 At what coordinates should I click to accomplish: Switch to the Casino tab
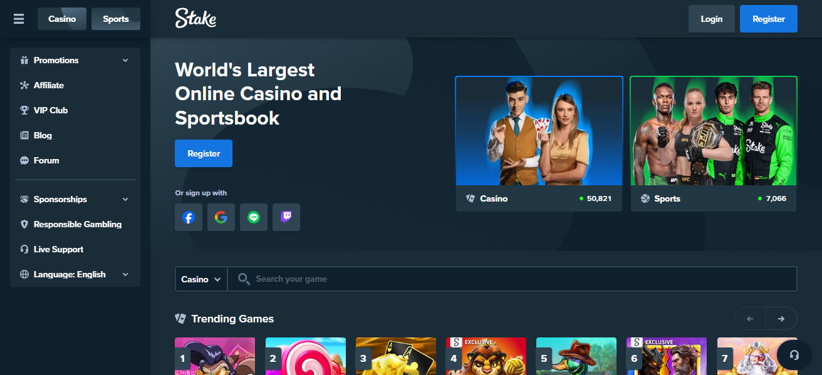tap(62, 19)
